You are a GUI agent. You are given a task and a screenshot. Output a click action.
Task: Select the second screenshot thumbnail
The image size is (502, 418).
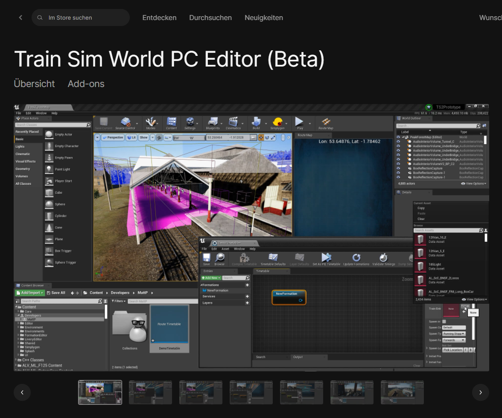[150, 392]
